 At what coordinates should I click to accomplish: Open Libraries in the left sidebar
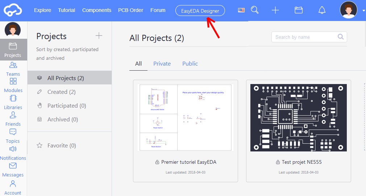13,103
